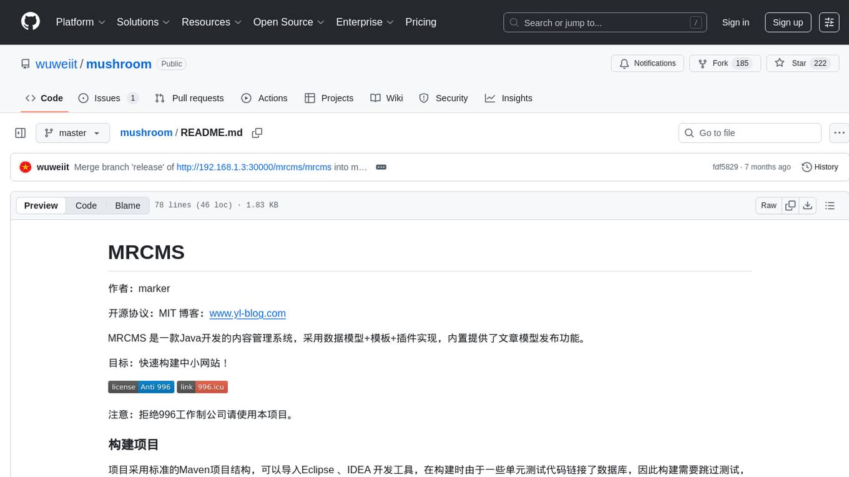Open the Wiki tab

[x=386, y=98]
